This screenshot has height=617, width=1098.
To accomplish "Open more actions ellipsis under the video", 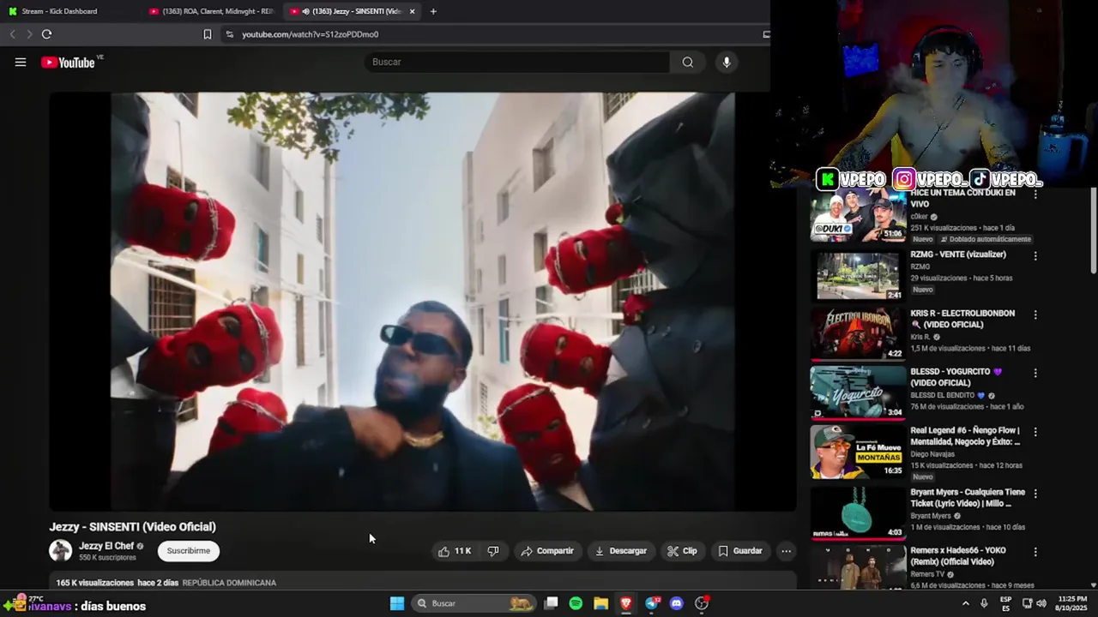I will (786, 551).
